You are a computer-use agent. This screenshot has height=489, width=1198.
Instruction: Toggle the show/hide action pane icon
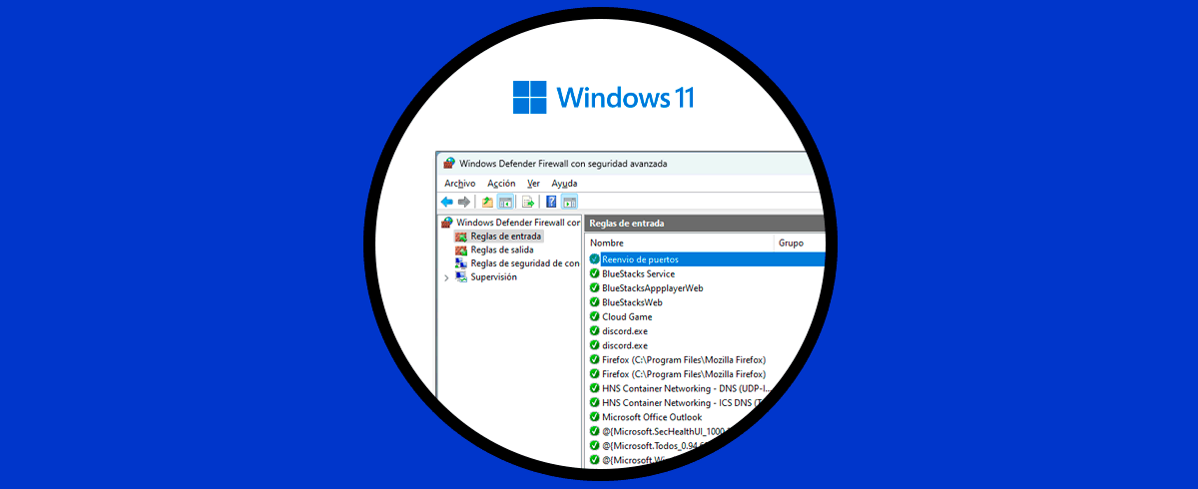tap(568, 202)
